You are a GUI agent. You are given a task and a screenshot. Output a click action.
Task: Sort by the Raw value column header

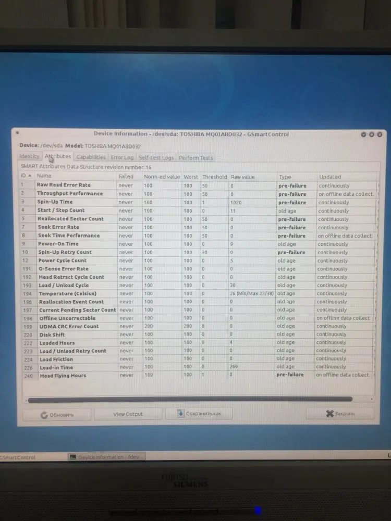(x=253, y=177)
